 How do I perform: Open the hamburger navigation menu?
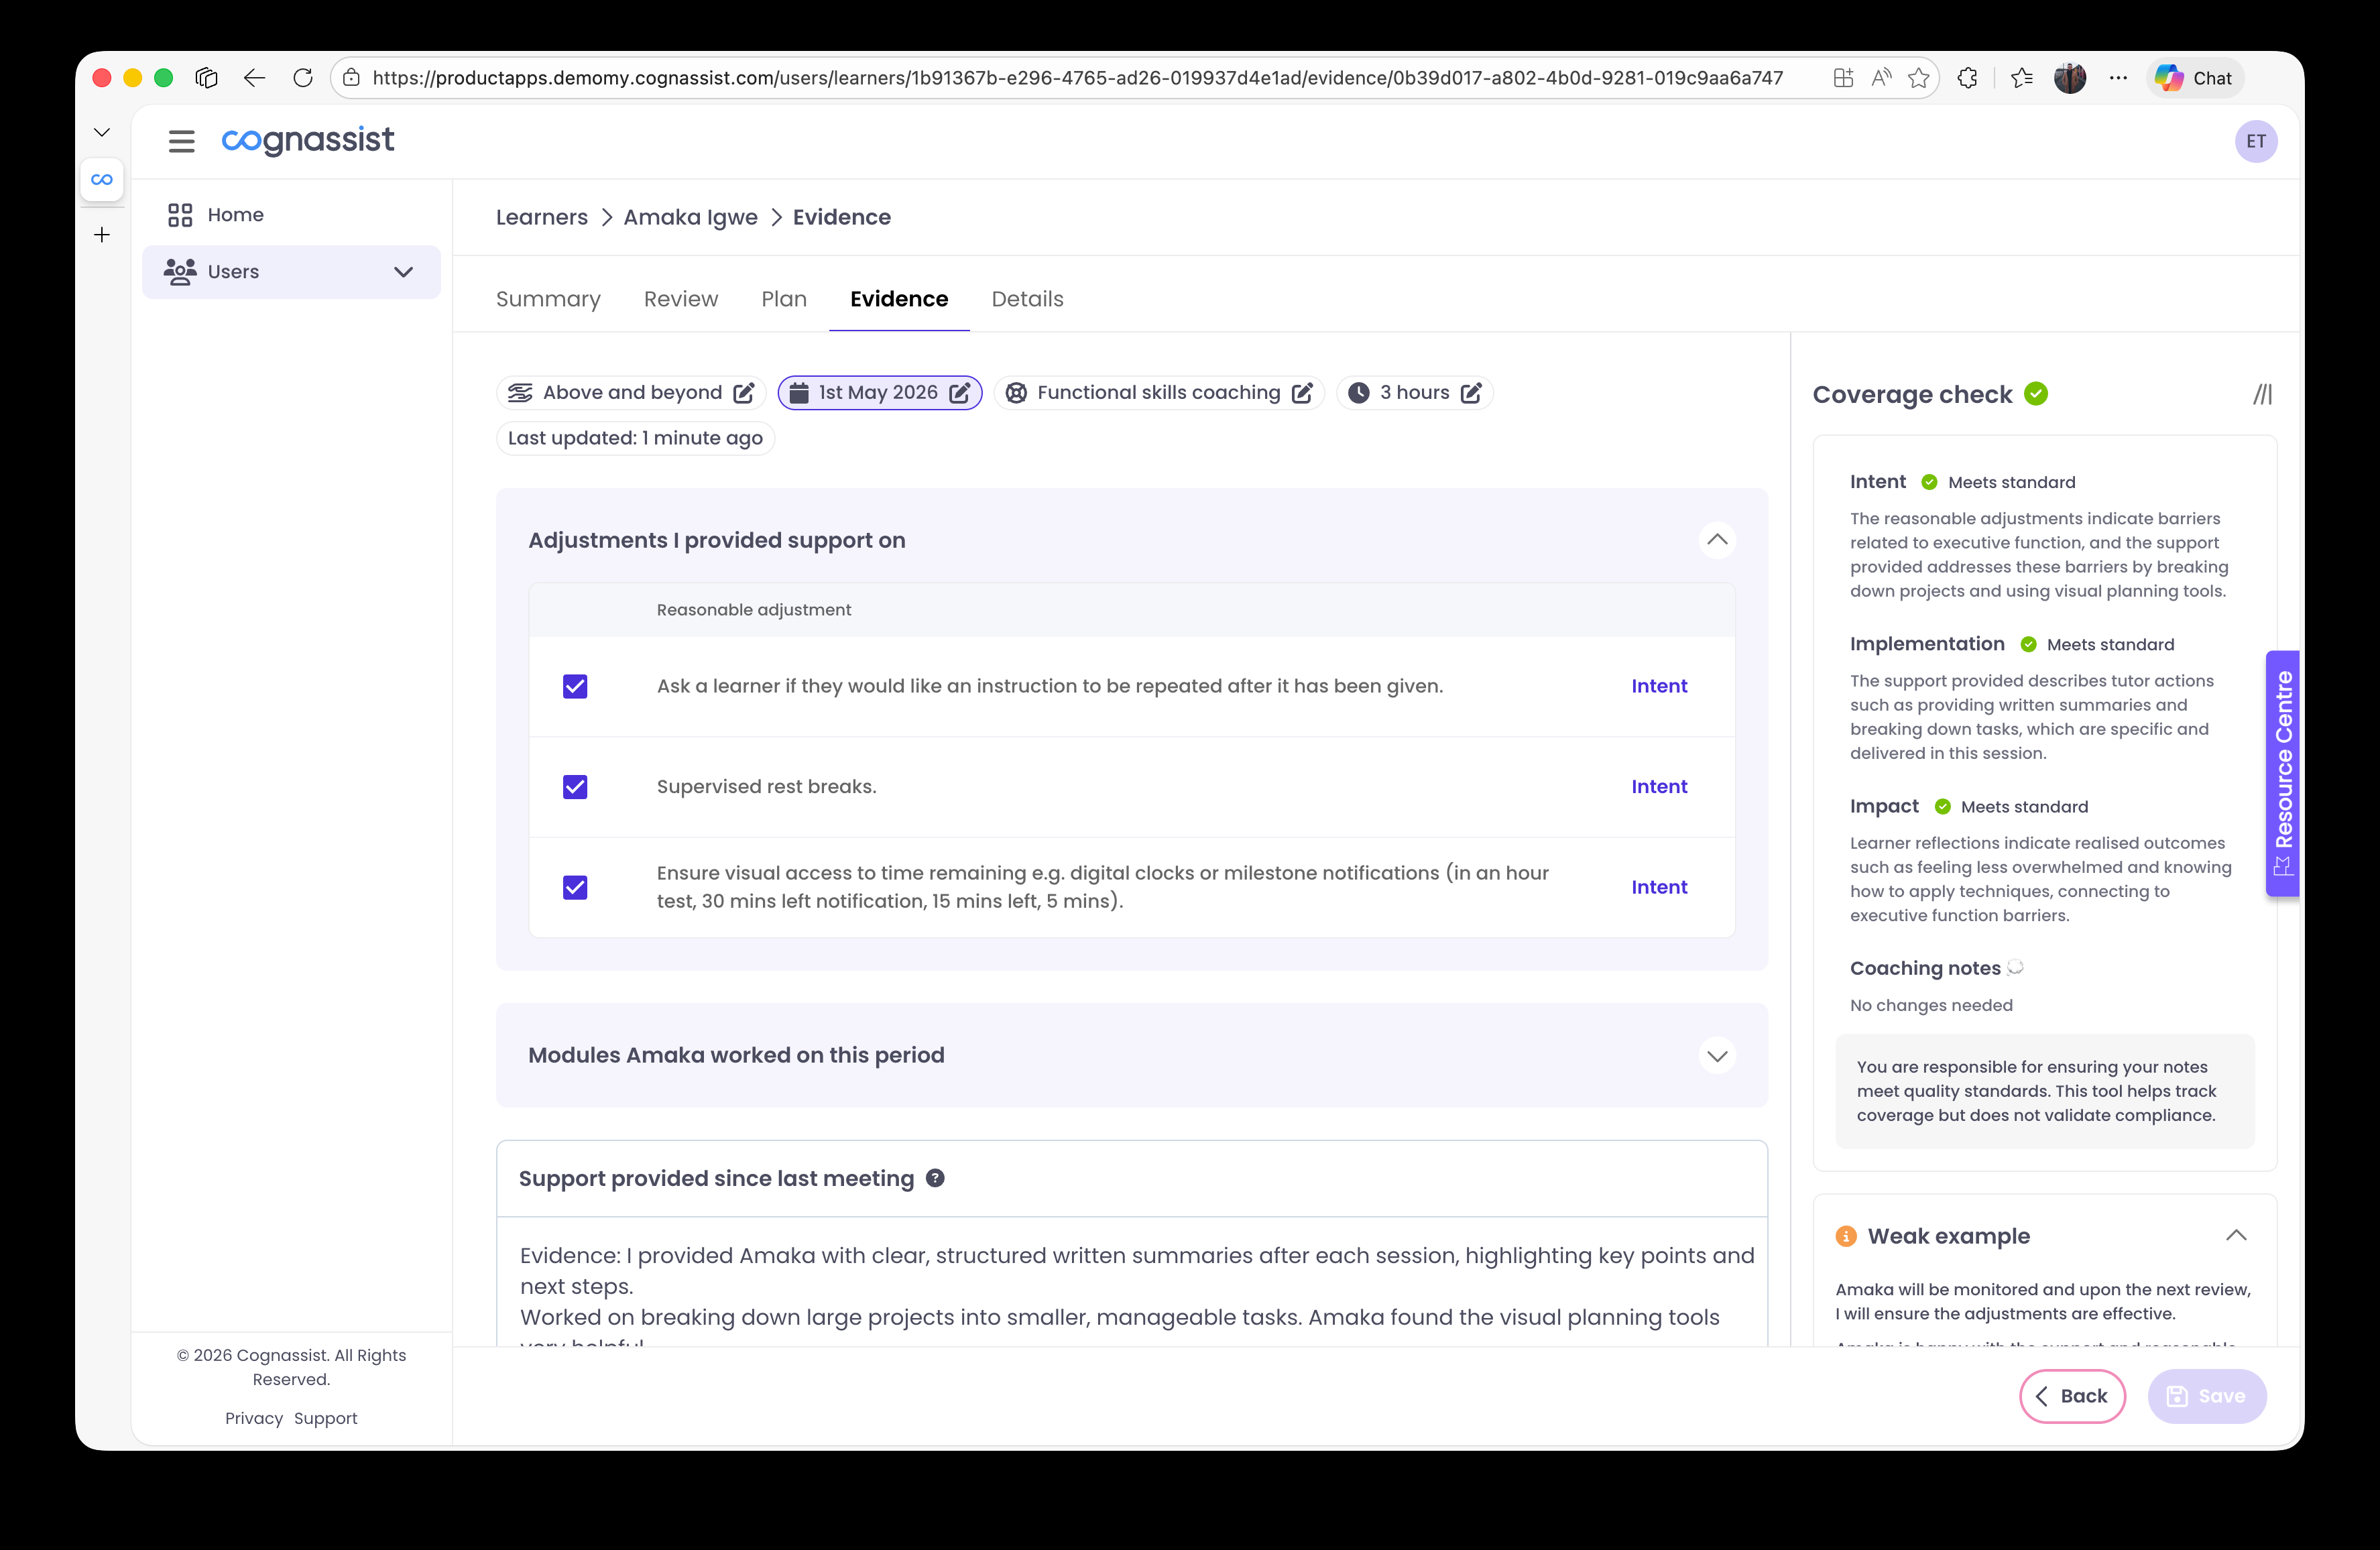[181, 141]
